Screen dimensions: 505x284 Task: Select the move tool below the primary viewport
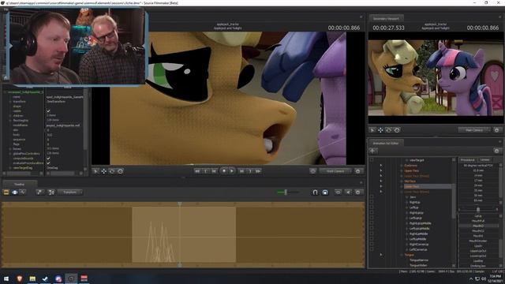tap(103, 171)
